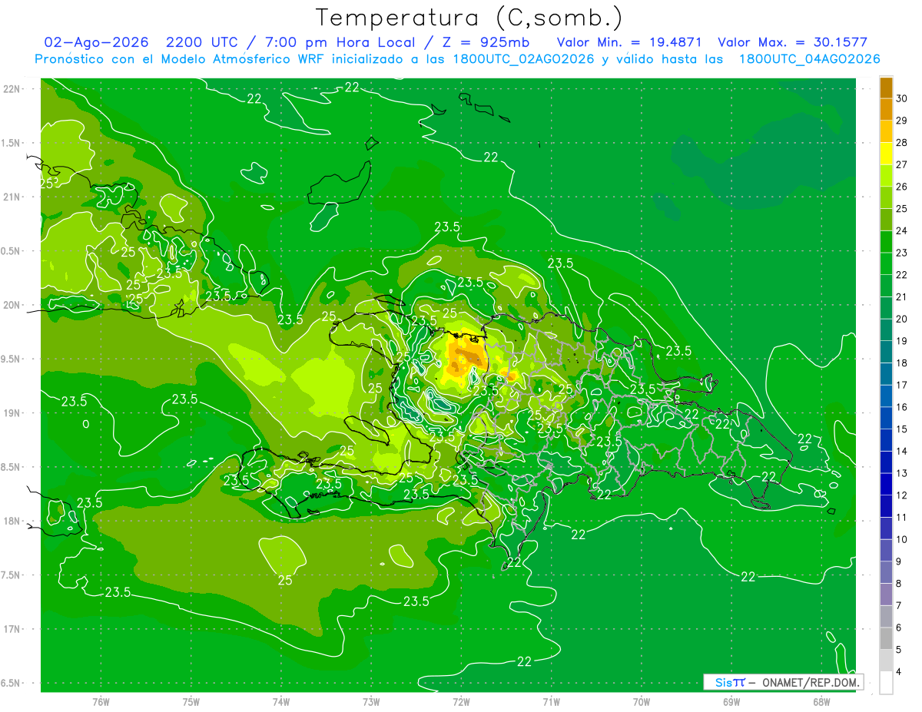The height and width of the screenshot is (712, 922).
Task: Click the "Temperatura (C,somb.)" chart title
Action: [469, 18]
